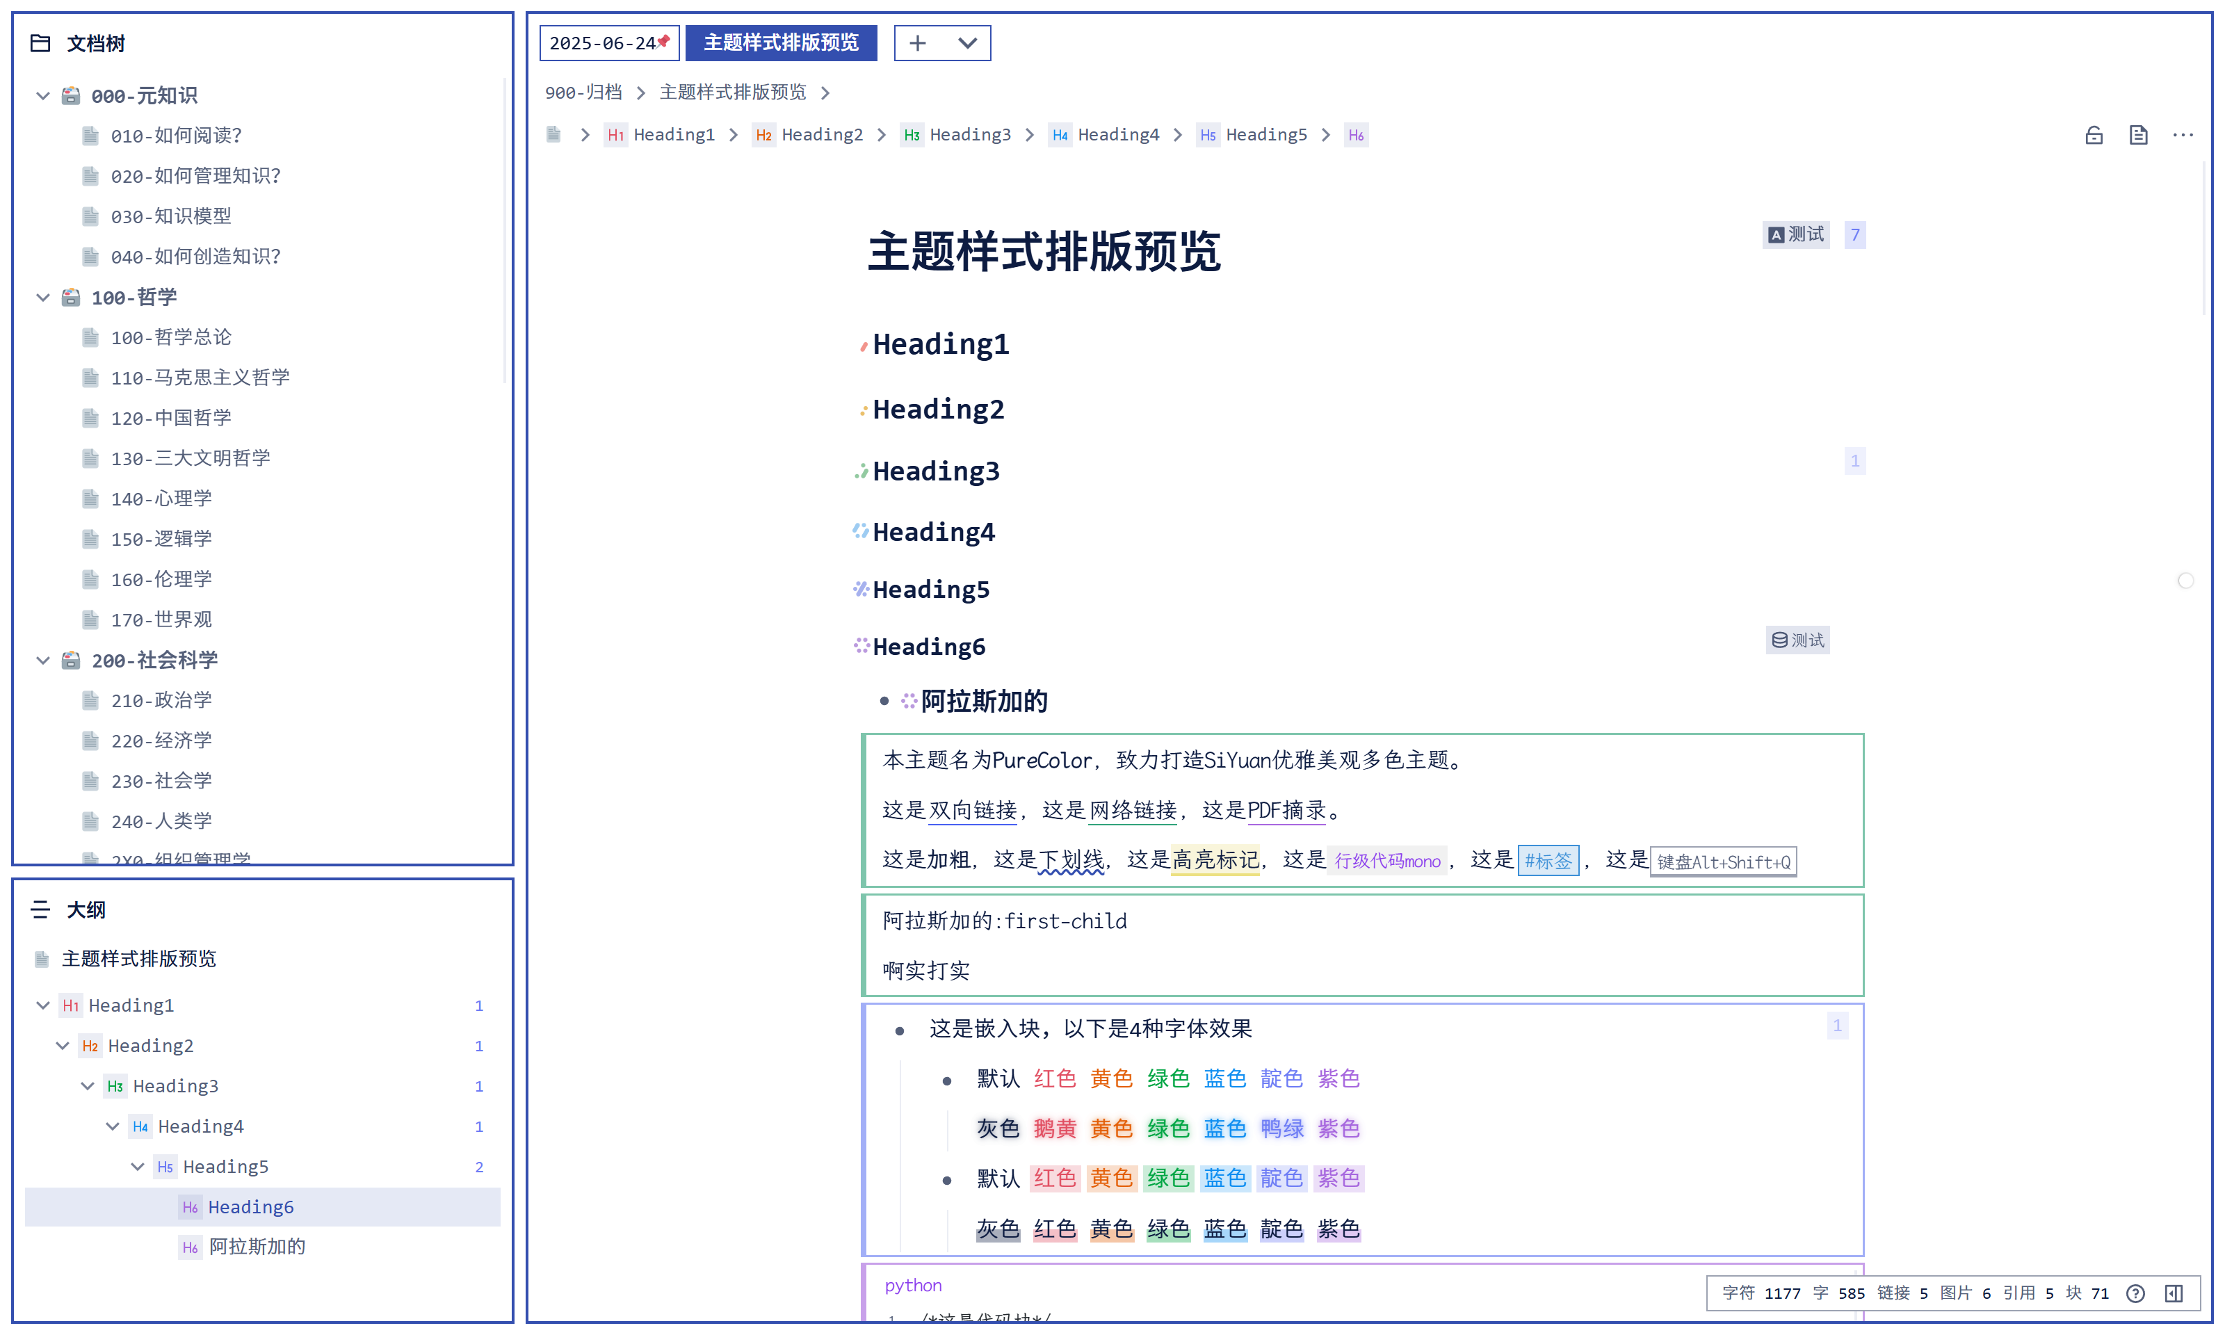
Task: Click the 测试 tag badge near the title
Action: [x=1795, y=234]
